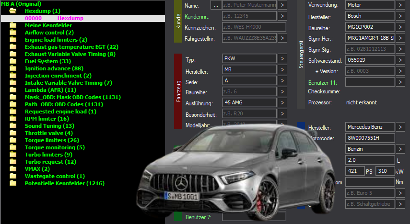Click the folder icon beside Throttle valve (4)
The image size is (410, 224).
click(13, 133)
